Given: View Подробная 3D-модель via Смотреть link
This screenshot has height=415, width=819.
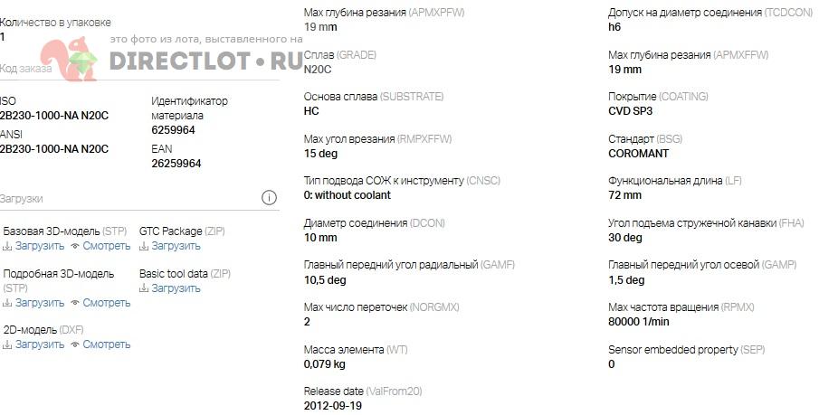Looking at the screenshot, I should tap(107, 303).
